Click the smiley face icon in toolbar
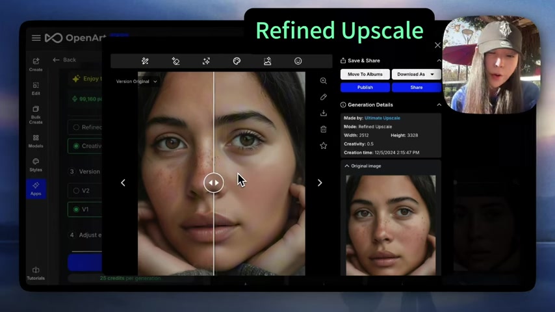The height and width of the screenshot is (312, 555). (x=298, y=61)
